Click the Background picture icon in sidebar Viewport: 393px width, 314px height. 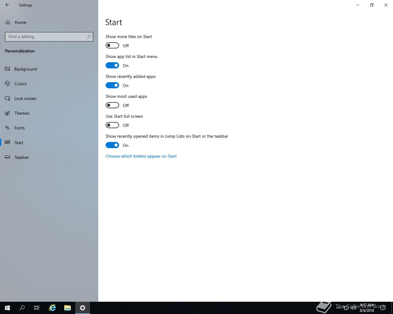[8, 69]
